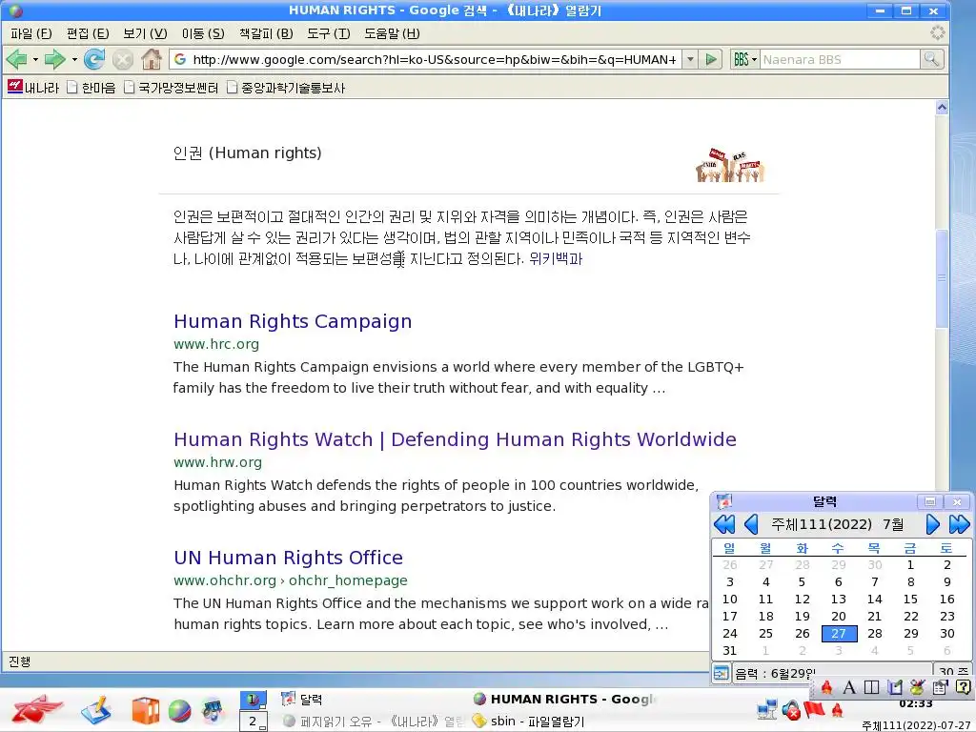
Task: Jump to next year in calendar
Action: click(959, 525)
